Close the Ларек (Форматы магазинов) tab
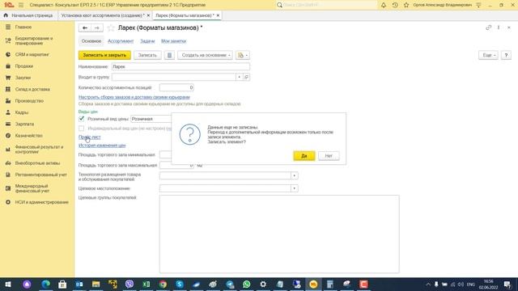Image resolution: width=518 pixels, height=291 pixels. click(x=218, y=15)
